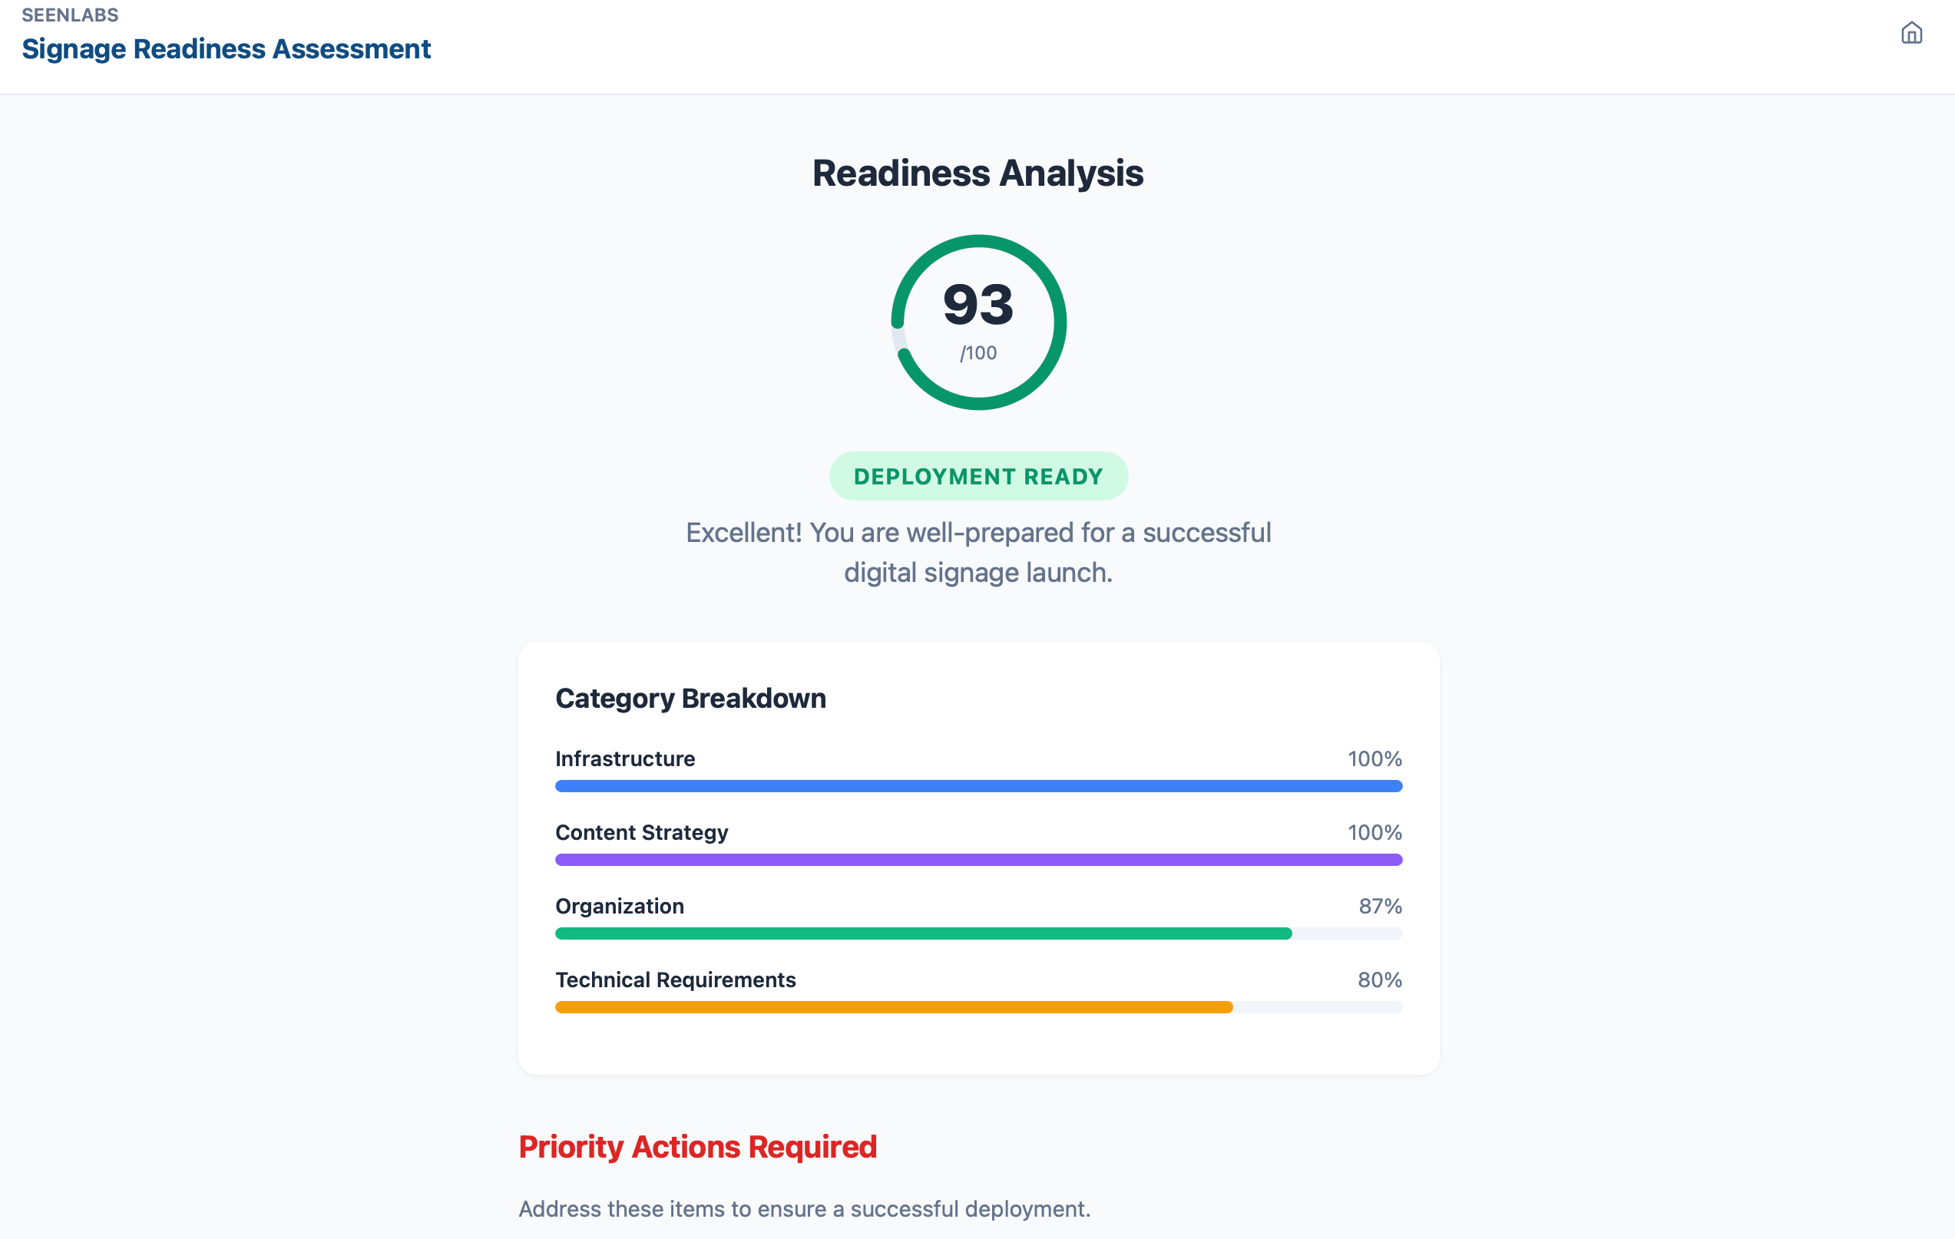Select the Content Strategy purple progress bar
The image size is (1955, 1239).
[978, 859]
